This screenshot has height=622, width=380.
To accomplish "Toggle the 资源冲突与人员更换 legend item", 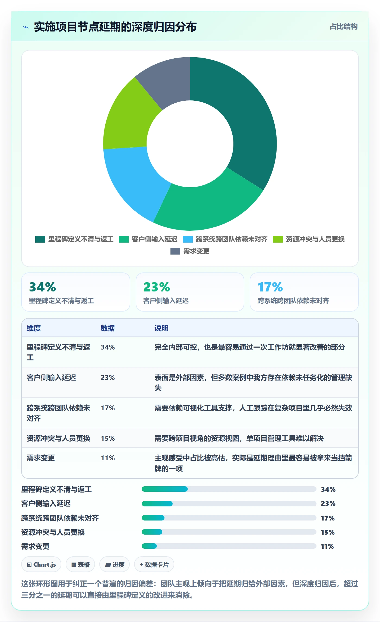I will 309,239.
